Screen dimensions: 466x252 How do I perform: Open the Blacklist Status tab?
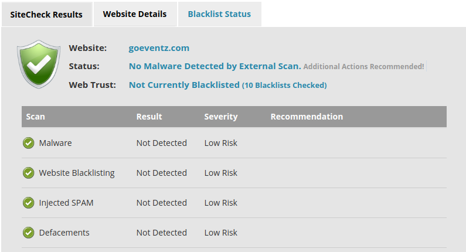pyautogui.click(x=219, y=14)
